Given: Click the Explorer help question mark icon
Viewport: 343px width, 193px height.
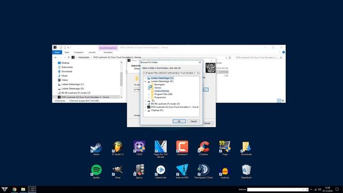Looking at the screenshot, I should 284,53.
